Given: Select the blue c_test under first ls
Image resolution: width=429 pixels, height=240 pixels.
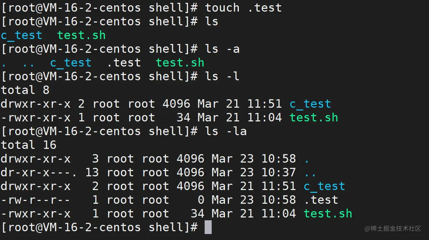Looking at the screenshot, I should 21,35.
